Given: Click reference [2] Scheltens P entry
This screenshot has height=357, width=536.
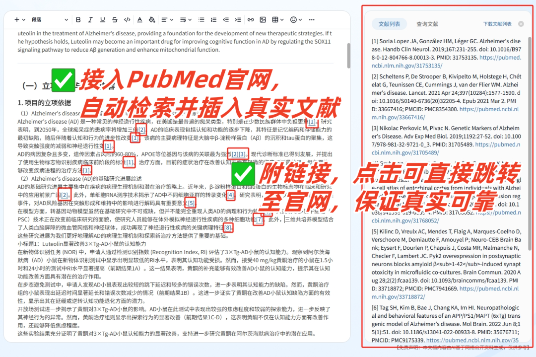Looking at the screenshot, I should [x=447, y=97].
